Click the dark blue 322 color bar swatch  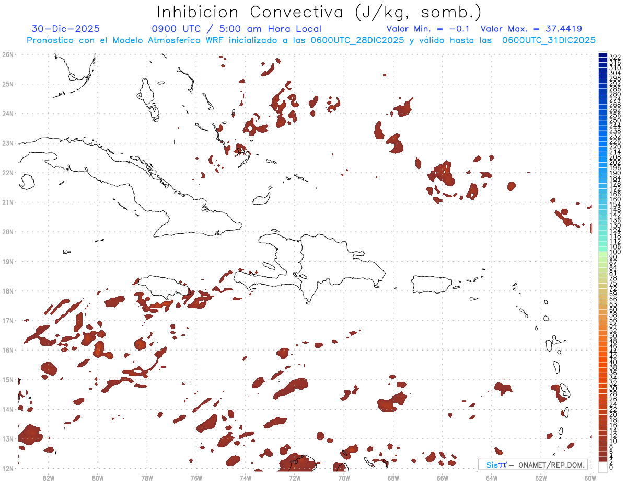coord(602,55)
